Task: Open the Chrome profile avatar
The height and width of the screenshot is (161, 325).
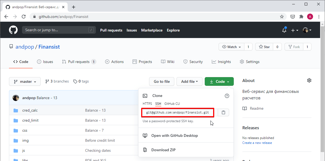Action: [x=310, y=17]
